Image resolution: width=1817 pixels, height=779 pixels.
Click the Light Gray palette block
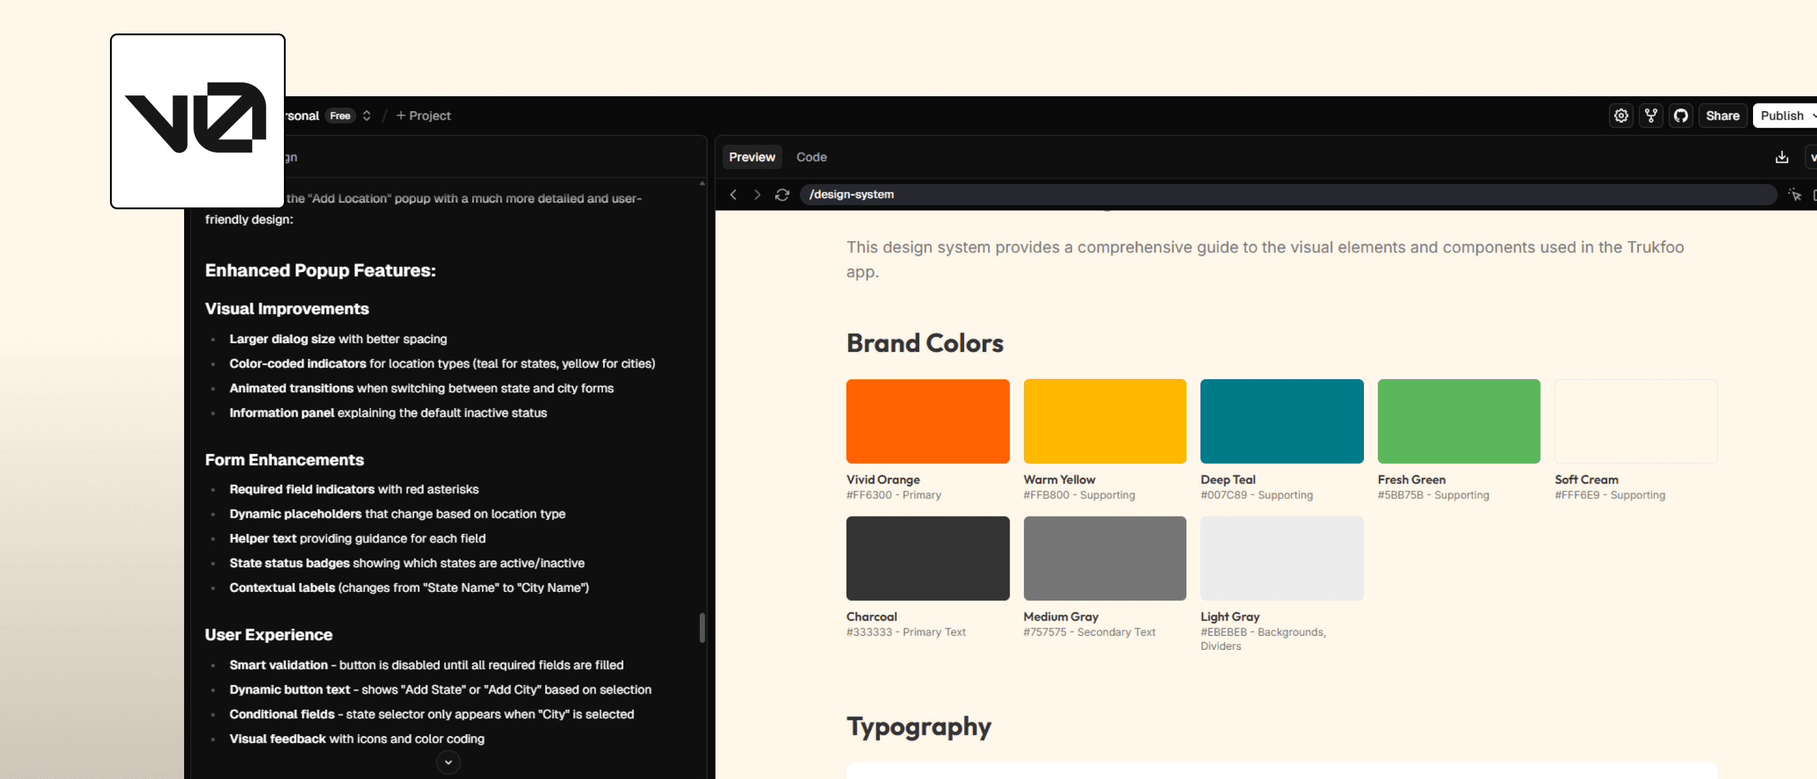click(x=1281, y=557)
